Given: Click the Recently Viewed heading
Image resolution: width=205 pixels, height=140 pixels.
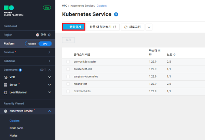Looking at the screenshot, I should [14, 103].
